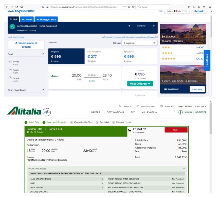Click the tracking protection shield icon
The width and height of the screenshot is (216, 197).
coord(43,7)
